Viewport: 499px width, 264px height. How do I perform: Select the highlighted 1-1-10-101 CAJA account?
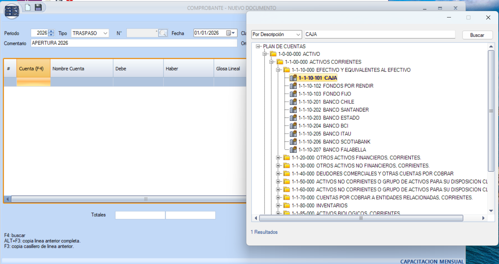pyautogui.click(x=317, y=78)
